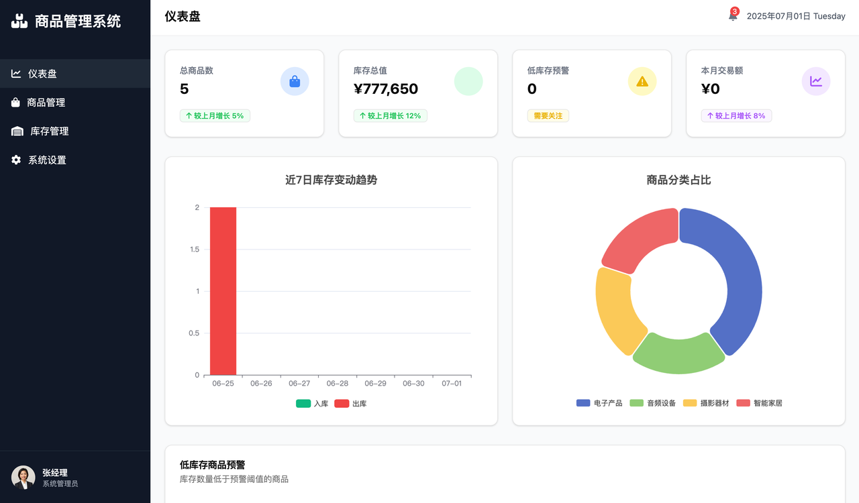Go to 库存管理 page
The height and width of the screenshot is (503, 859).
49,131
